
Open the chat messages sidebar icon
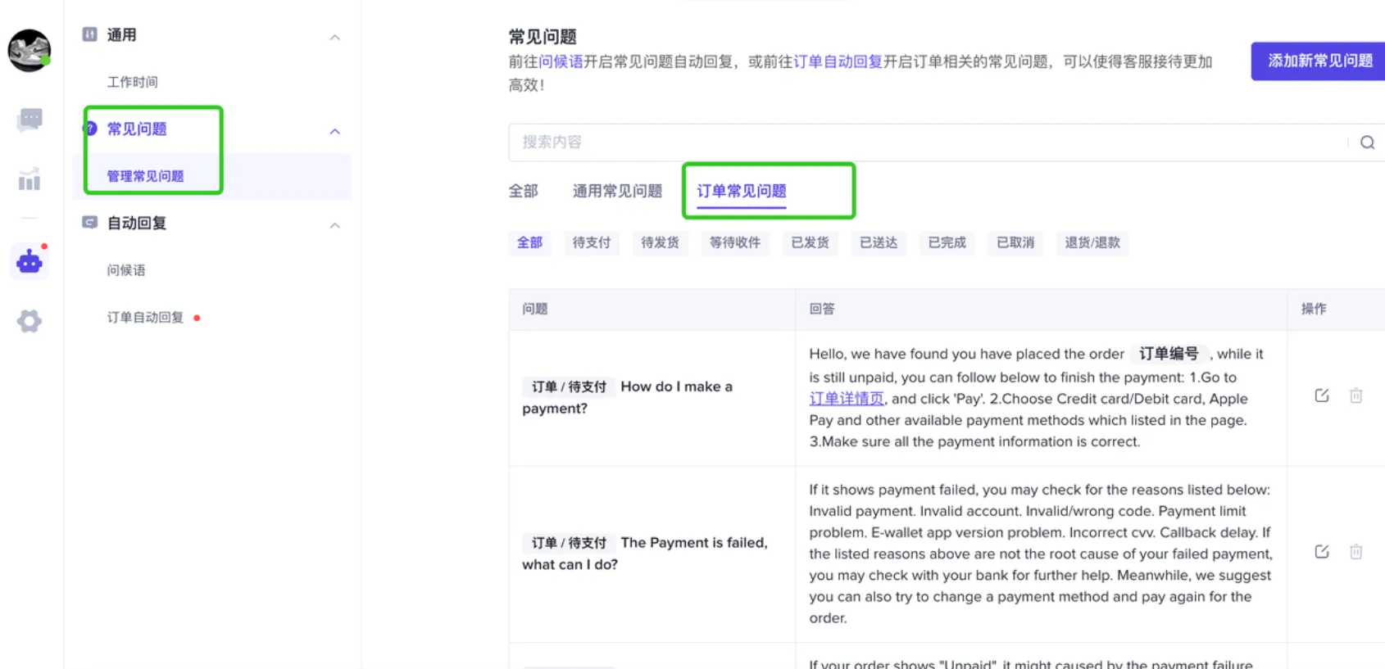click(30, 120)
